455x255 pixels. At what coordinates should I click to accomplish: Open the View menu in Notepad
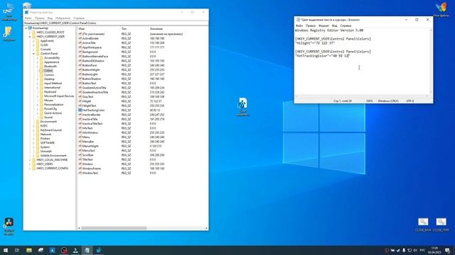334,25
